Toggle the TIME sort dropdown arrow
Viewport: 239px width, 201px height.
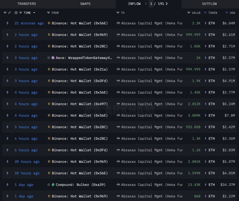pos(34,13)
